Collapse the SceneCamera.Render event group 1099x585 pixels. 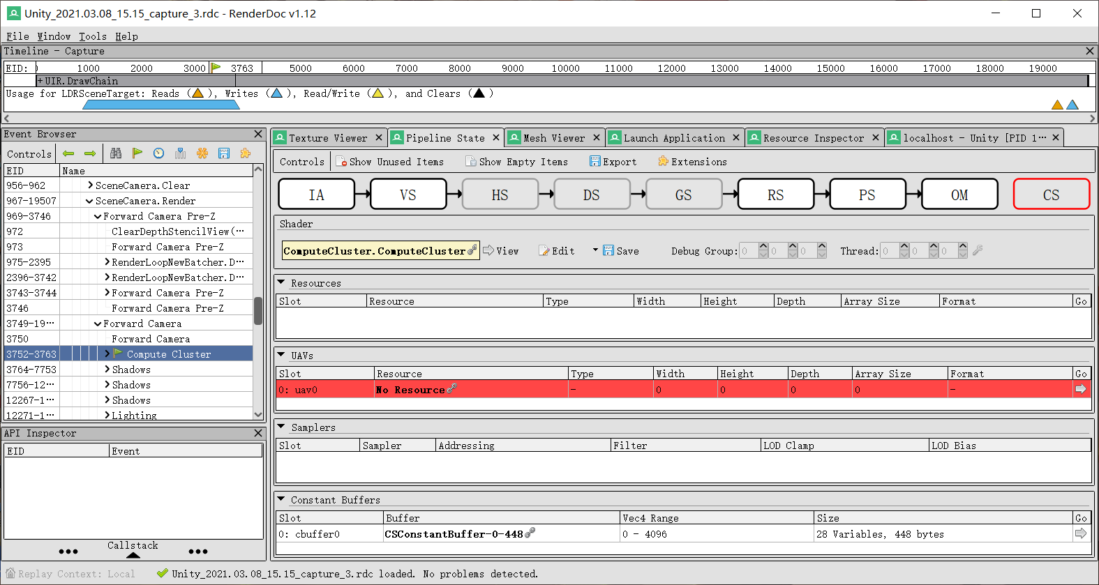(89, 201)
